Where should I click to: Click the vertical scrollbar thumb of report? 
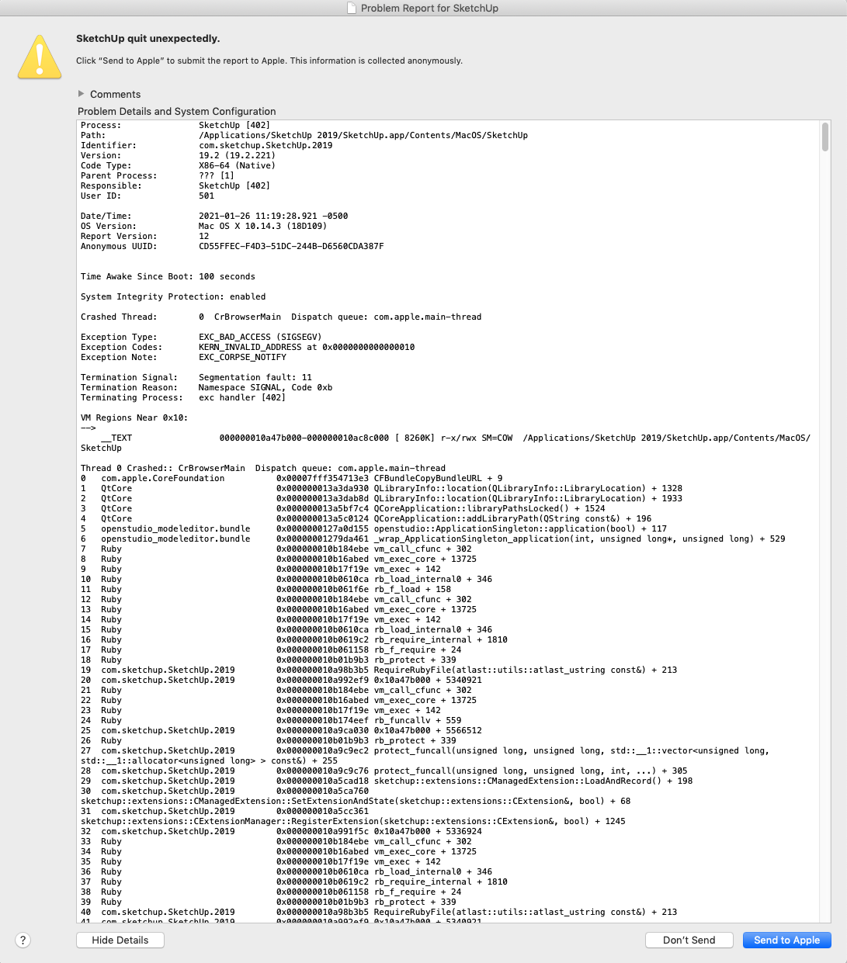click(824, 137)
